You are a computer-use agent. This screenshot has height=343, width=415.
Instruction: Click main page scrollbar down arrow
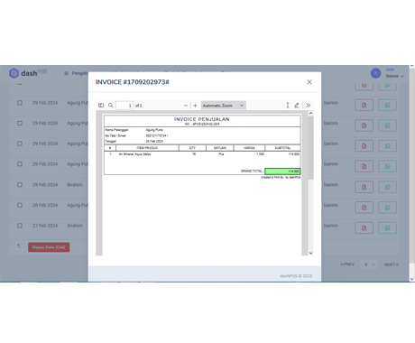412,279
